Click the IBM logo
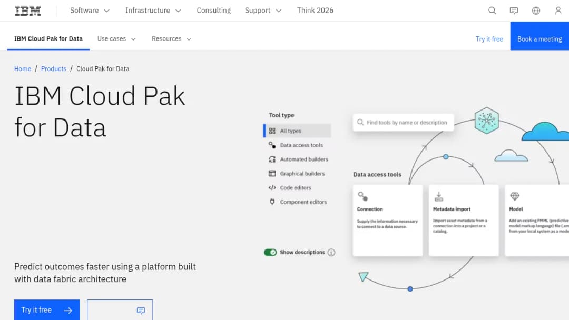Image resolution: width=569 pixels, height=320 pixels. coord(28,11)
